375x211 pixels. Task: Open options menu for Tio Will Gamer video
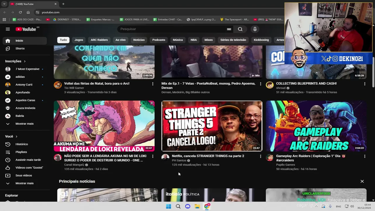click(x=153, y=84)
